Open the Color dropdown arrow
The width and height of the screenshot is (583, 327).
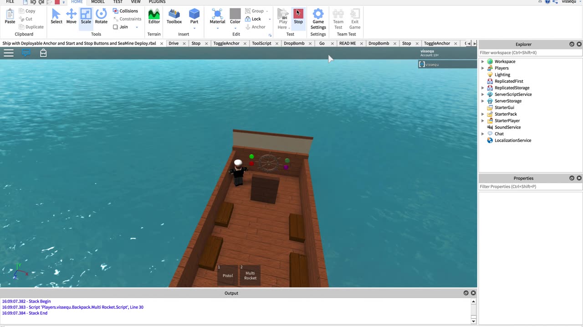(235, 28)
